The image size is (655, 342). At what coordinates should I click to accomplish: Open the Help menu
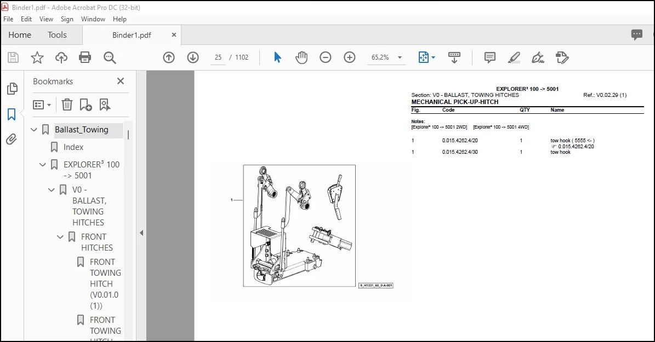tap(119, 19)
